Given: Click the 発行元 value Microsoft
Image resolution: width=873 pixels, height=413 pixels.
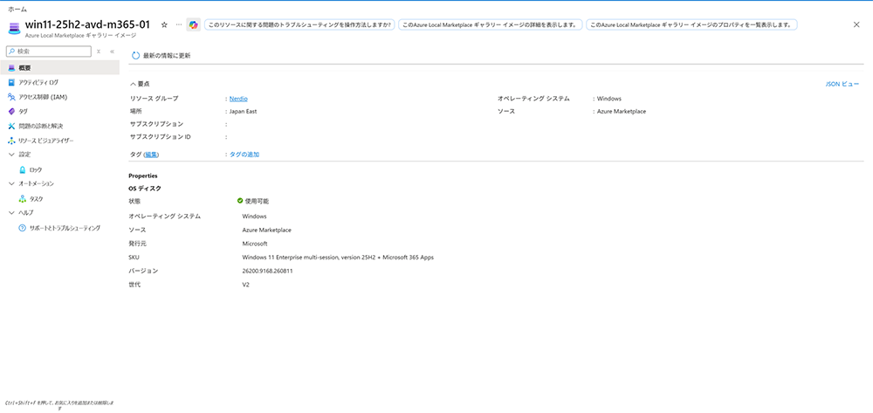Looking at the screenshot, I should tap(255, 244).
